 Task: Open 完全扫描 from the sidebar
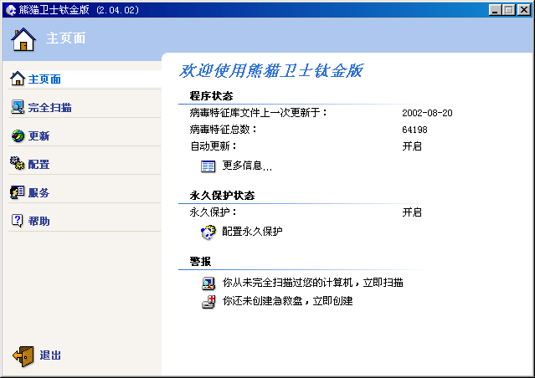(49, 108)
